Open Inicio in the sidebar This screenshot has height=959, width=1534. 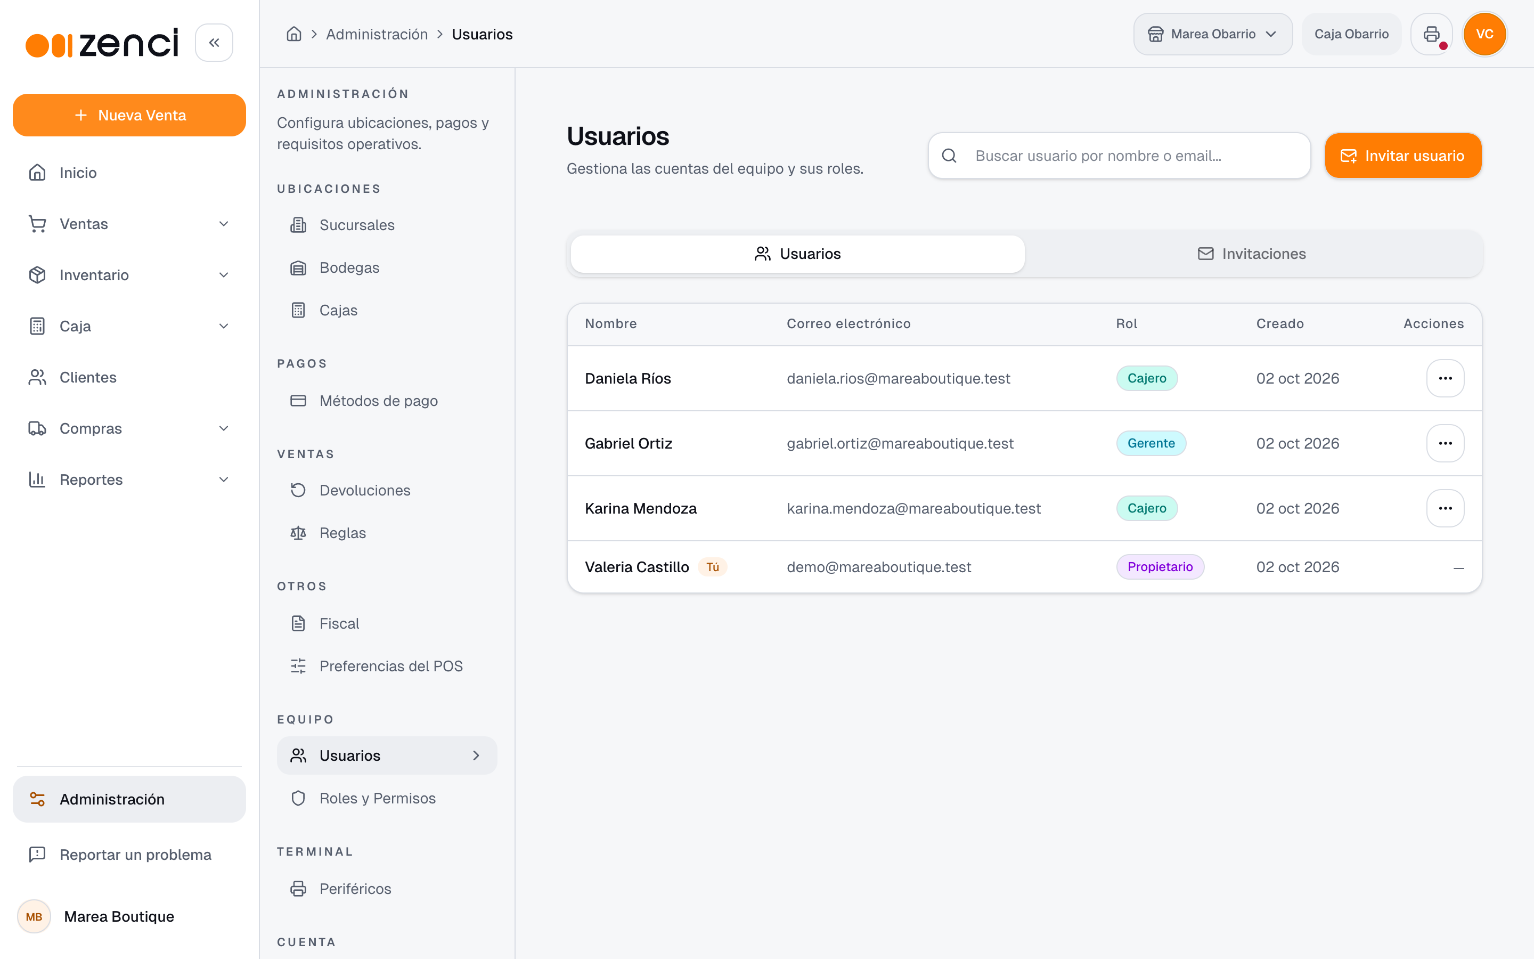coord(129,173)
